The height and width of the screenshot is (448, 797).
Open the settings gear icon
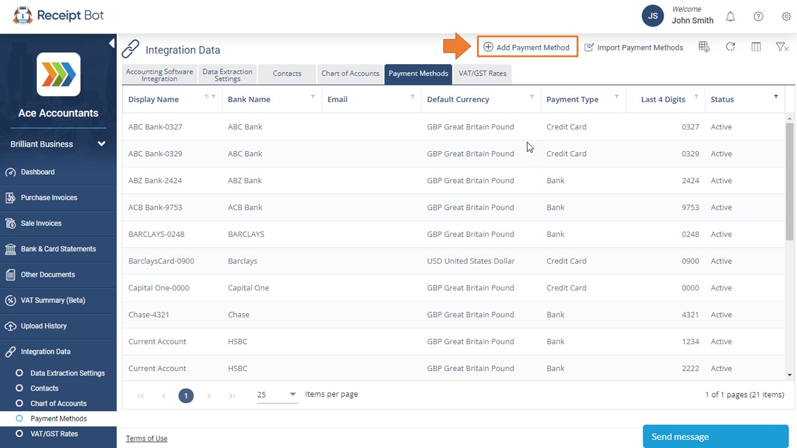(x=786, y=17)
